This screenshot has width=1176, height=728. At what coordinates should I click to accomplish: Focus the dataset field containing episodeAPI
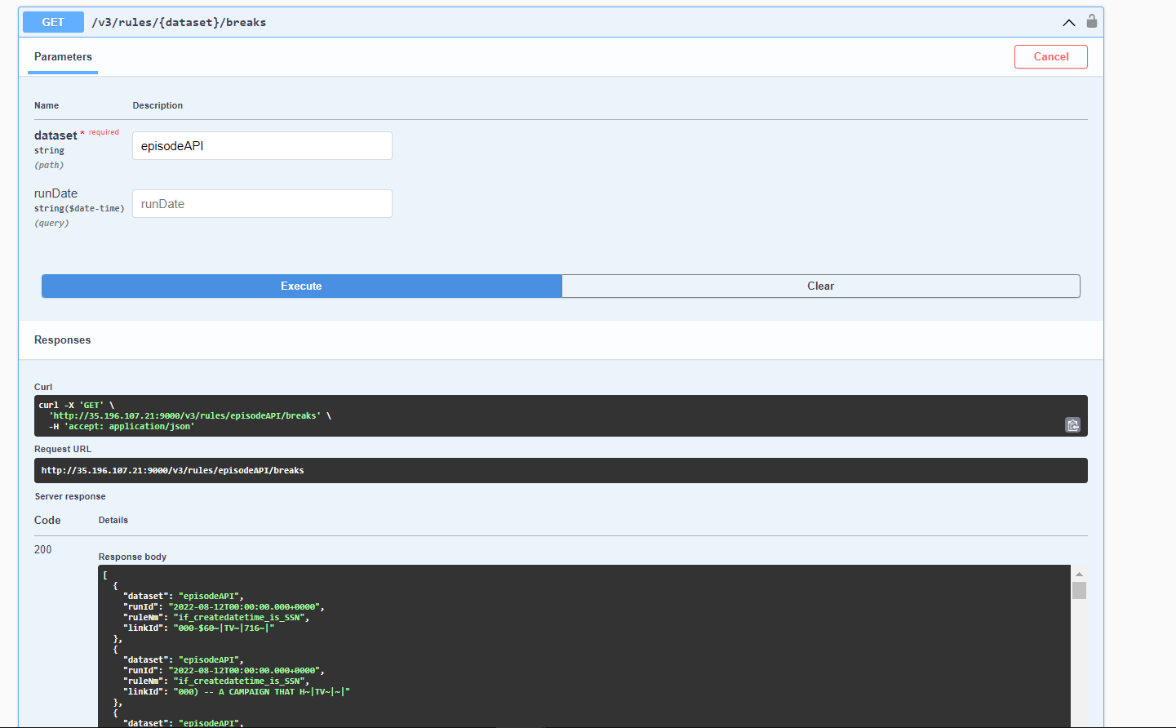click(262, 146)
